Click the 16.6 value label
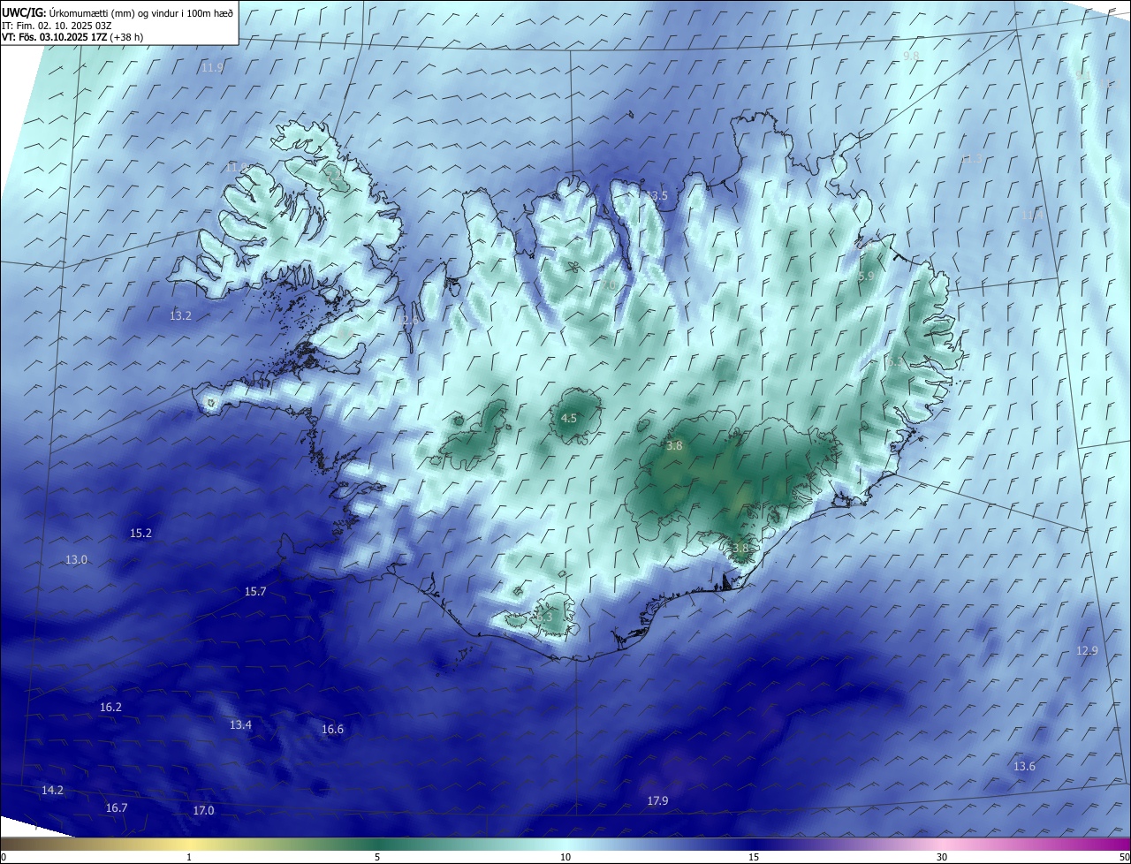Viewport: 1131px width, 864px height. pyautogui.click(x=332, y=730)
